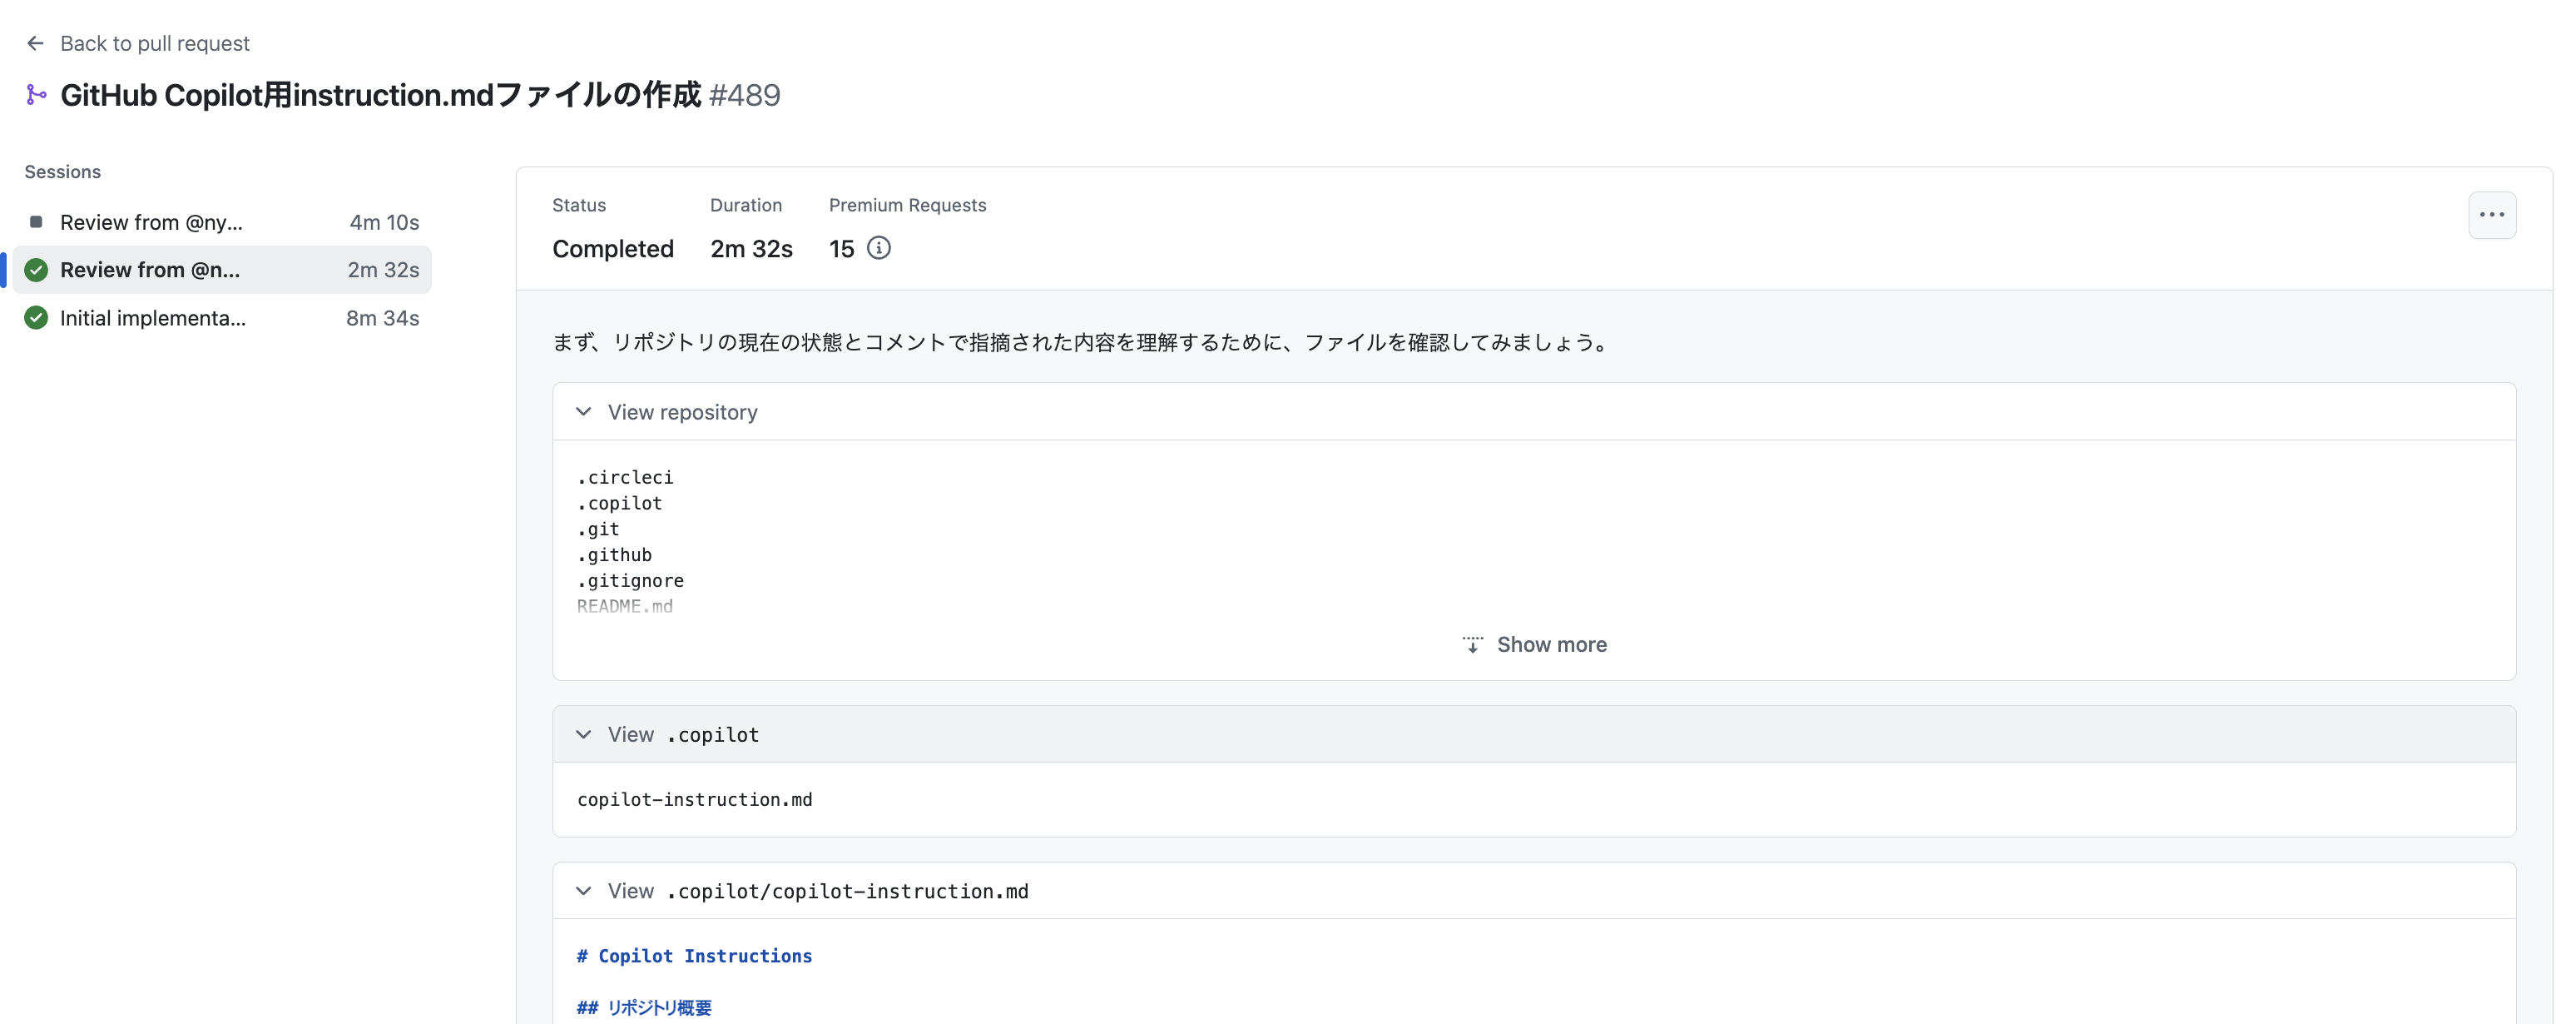Go back to pull request link
The image size is (2576, 1024).
(154, 43)
